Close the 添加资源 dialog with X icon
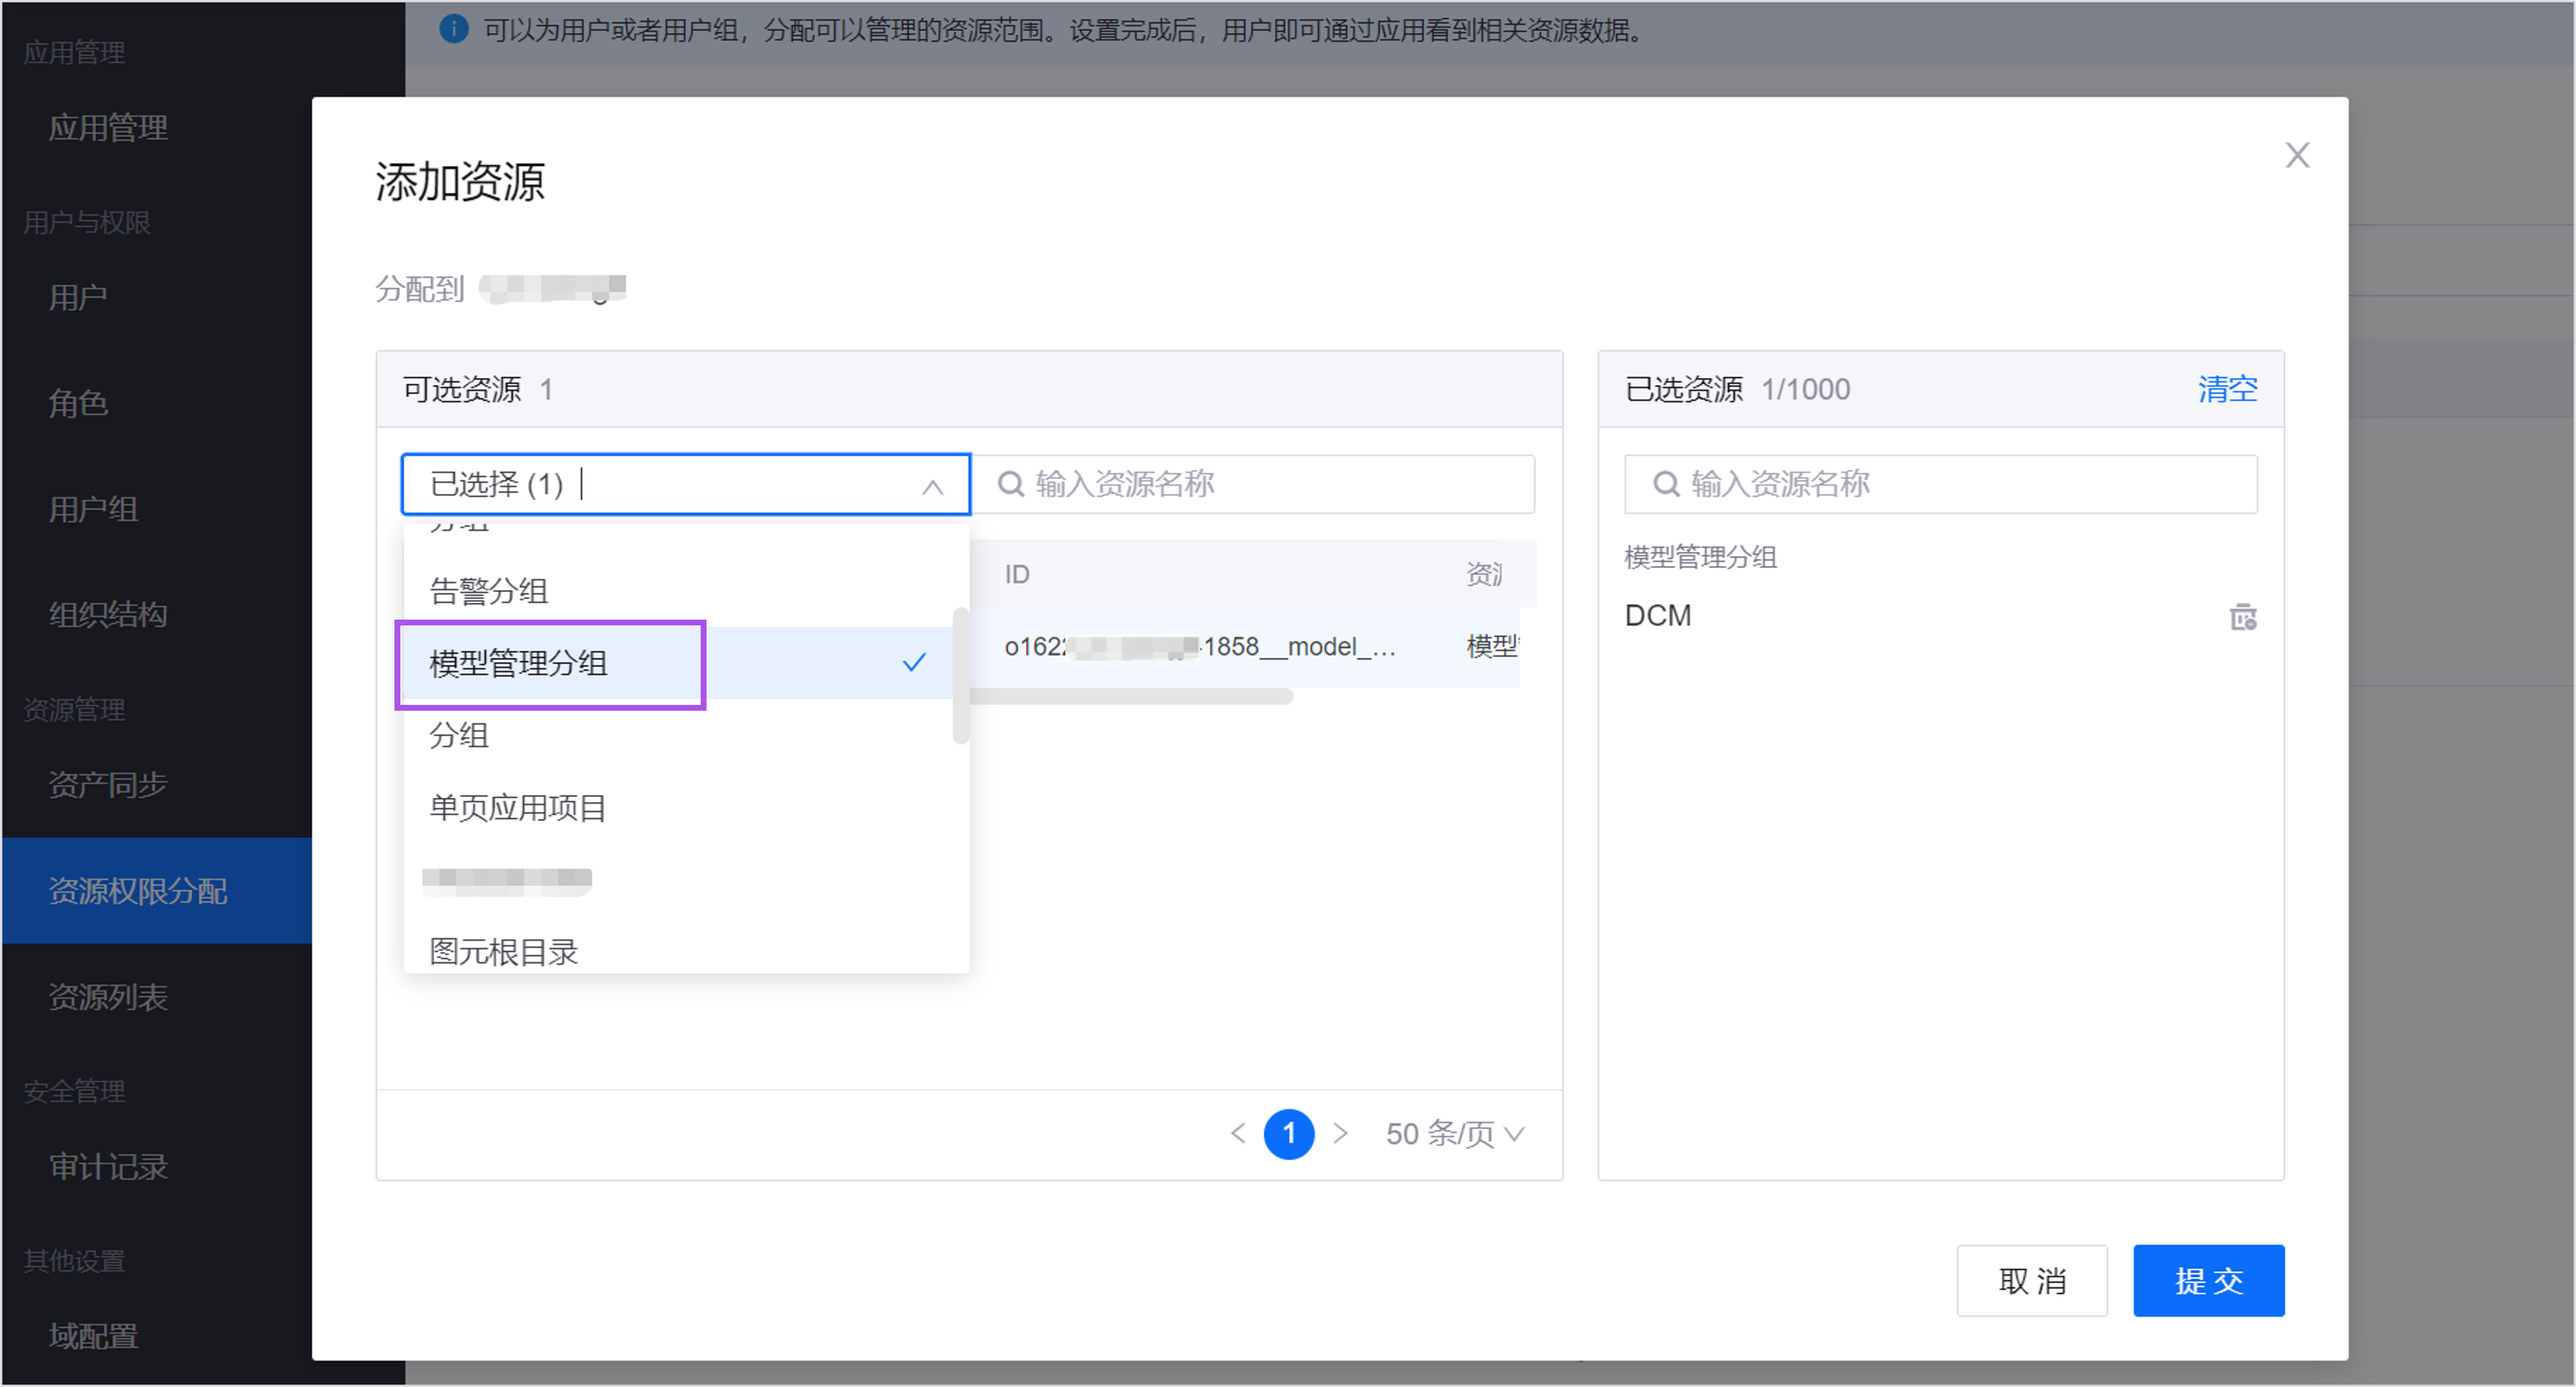This screenshot has height=1387, width=2576. click(2297, 155)
